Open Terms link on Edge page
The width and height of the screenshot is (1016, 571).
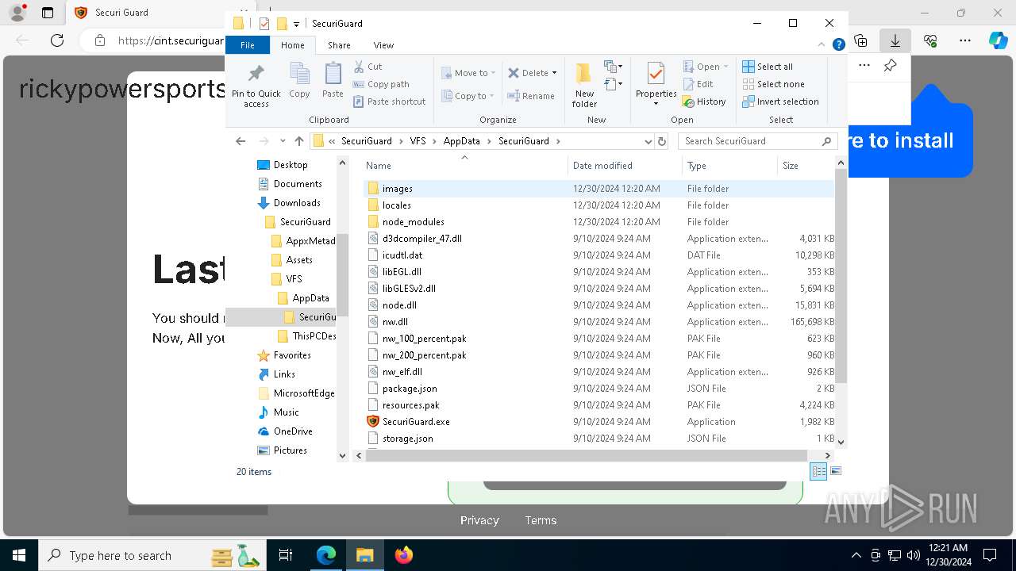tap(541, 520)
